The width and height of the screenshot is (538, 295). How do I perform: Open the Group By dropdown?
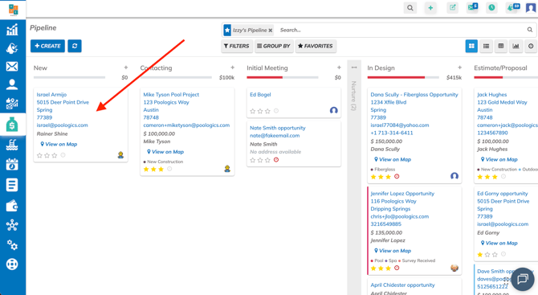click(x=274, y=46)
